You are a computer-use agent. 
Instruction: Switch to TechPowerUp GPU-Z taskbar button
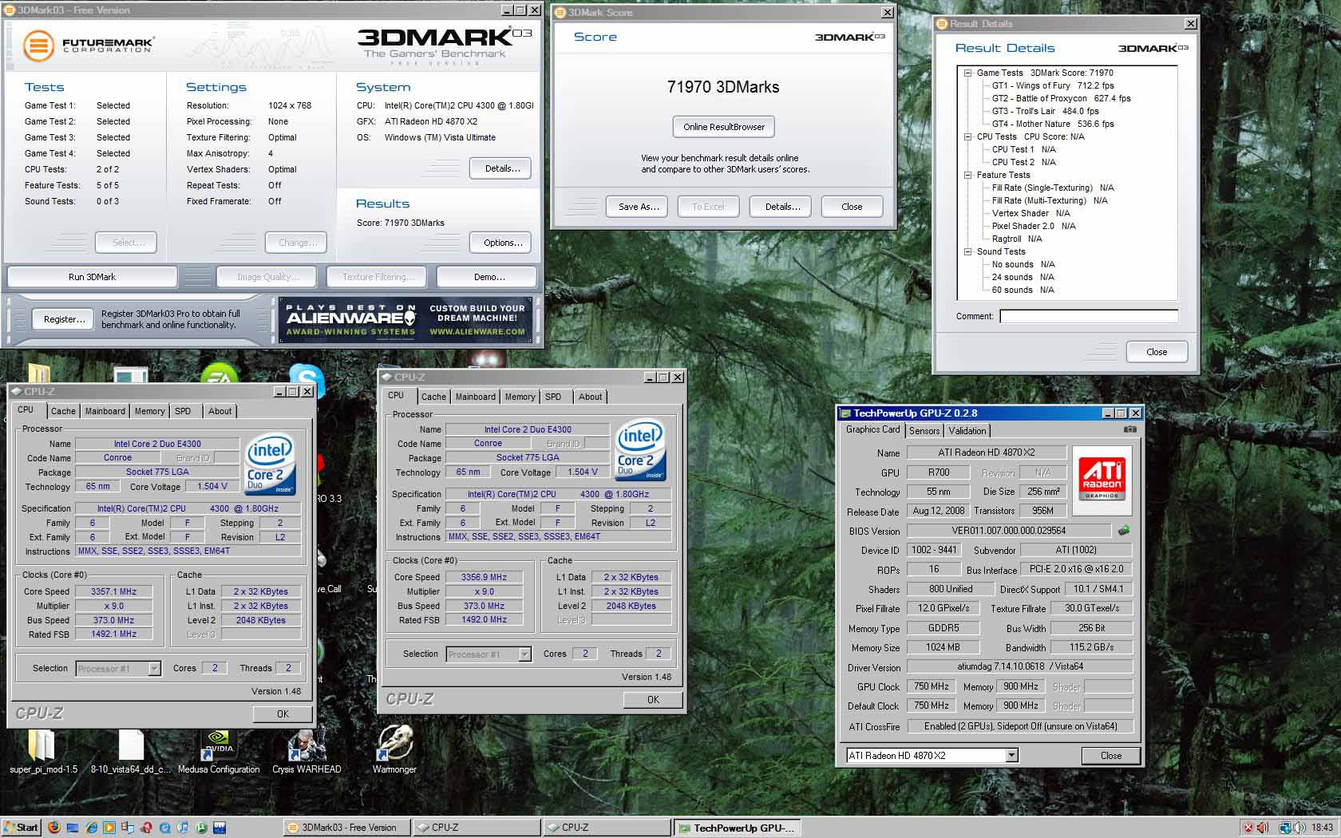738,828
